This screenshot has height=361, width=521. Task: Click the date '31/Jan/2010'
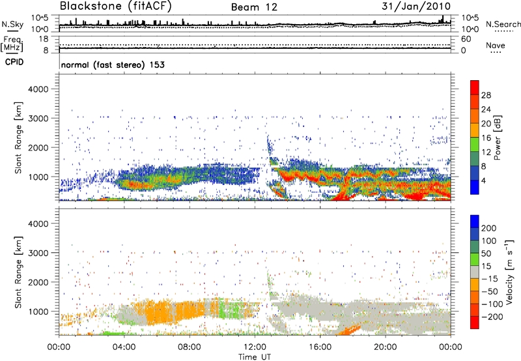[416, 7]
